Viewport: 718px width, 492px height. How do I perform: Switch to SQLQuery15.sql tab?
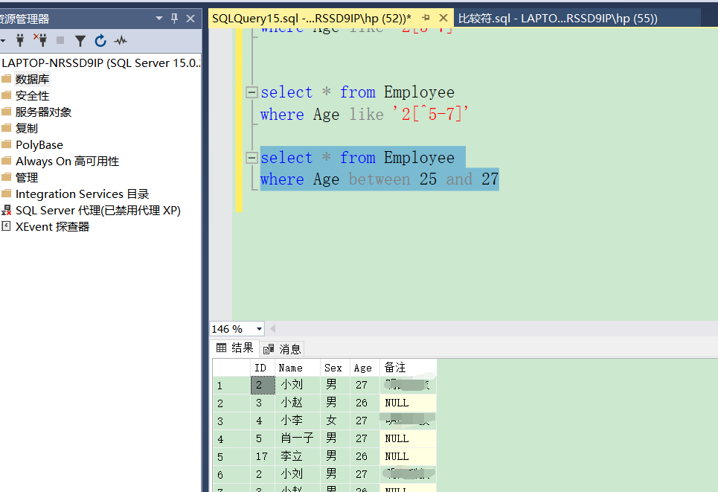311,19
